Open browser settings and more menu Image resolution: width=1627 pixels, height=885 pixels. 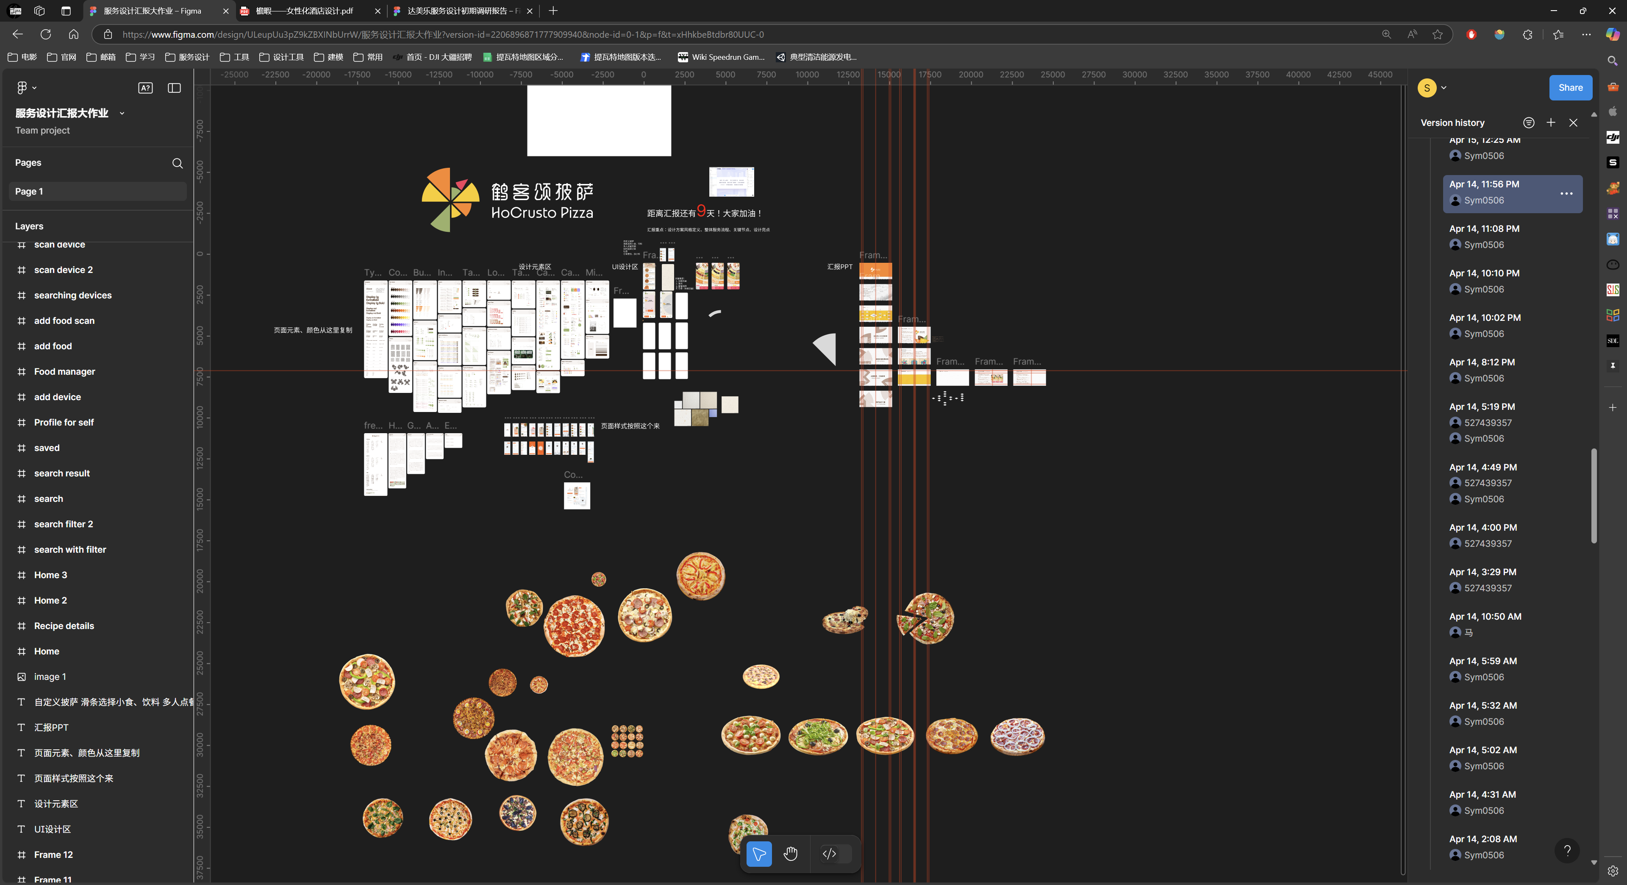pyautogui.click(x=1586, y=34)
